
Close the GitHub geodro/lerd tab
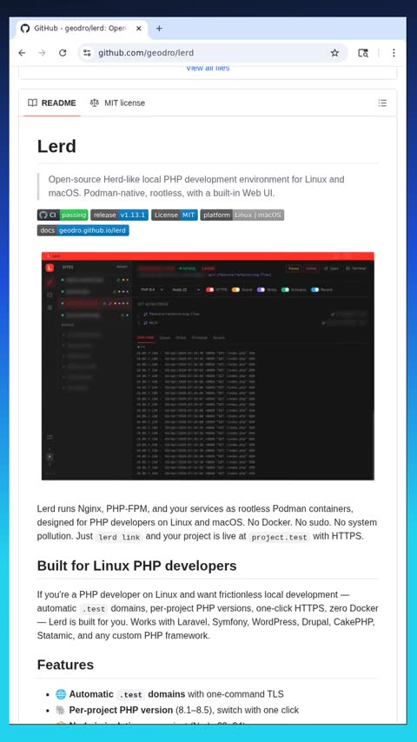[x=139, y=29]
